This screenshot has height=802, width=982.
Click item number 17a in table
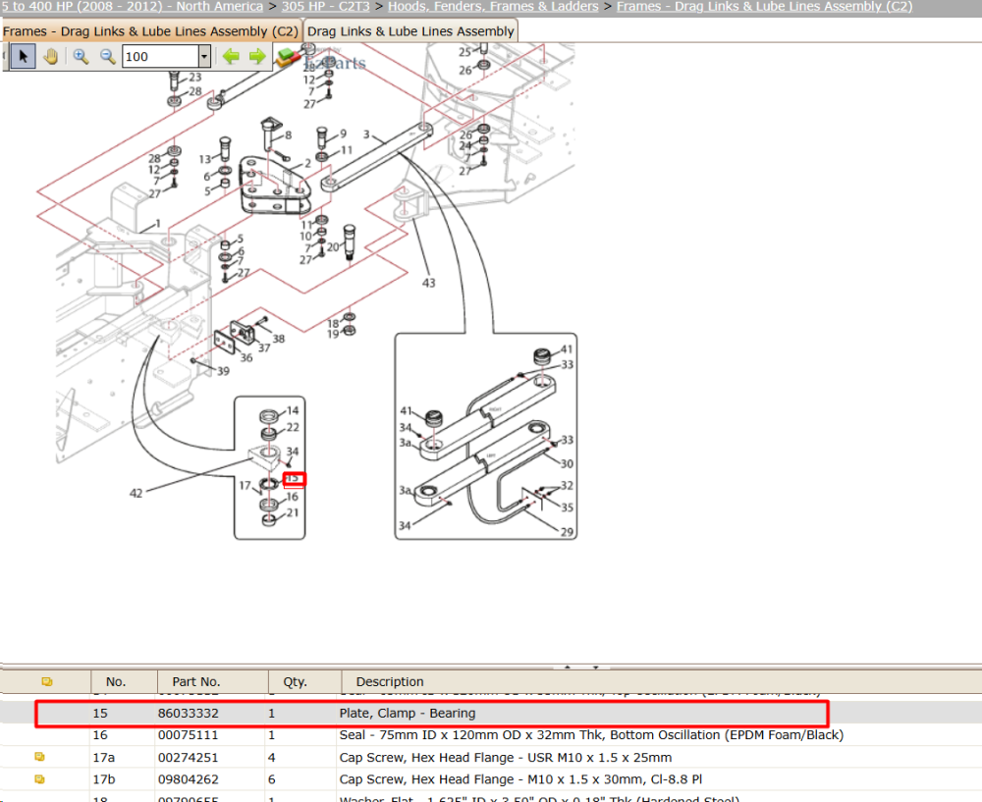(x=104, y=758)
